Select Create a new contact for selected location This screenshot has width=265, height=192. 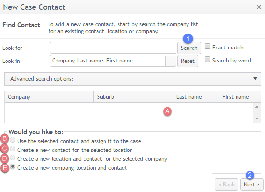tap(13, 149)
